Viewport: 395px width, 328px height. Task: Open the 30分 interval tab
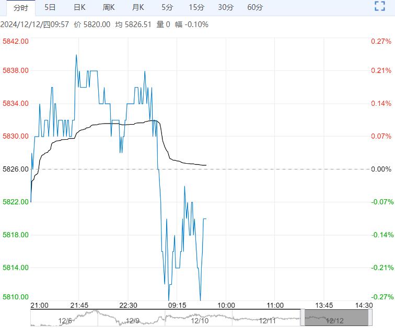pyautogui.click(x=226, y=7)
